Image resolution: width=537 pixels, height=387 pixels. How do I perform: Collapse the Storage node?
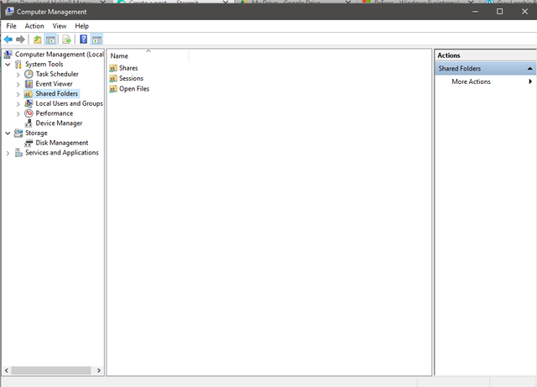tap(8, 133)
